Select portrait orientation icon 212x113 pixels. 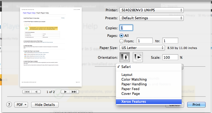(x=125, y=57)
